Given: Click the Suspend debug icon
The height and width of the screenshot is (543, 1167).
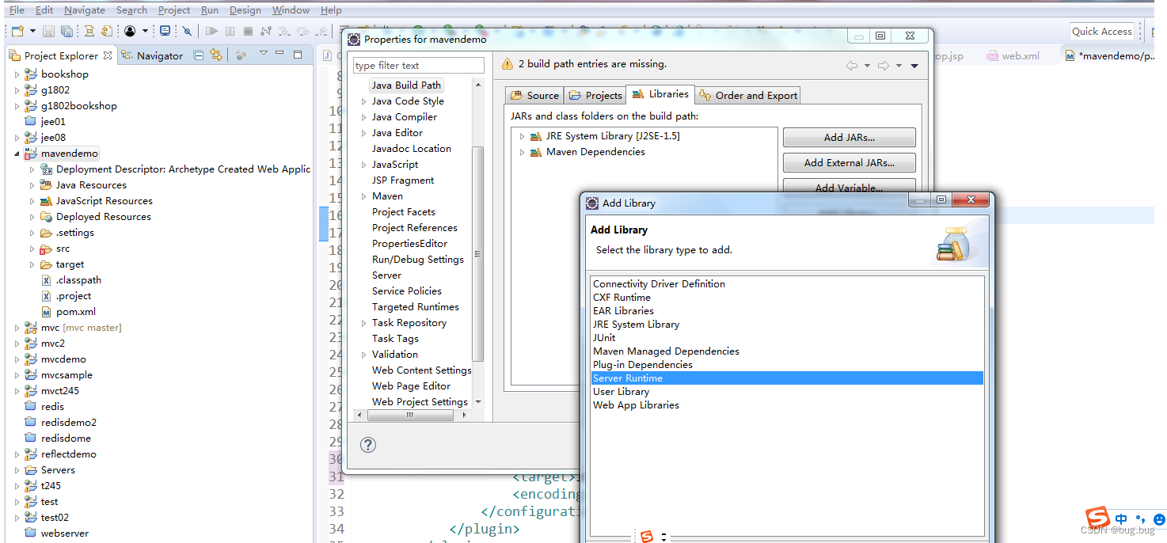Looking at the screenshot, I should (x=230, y=32).
